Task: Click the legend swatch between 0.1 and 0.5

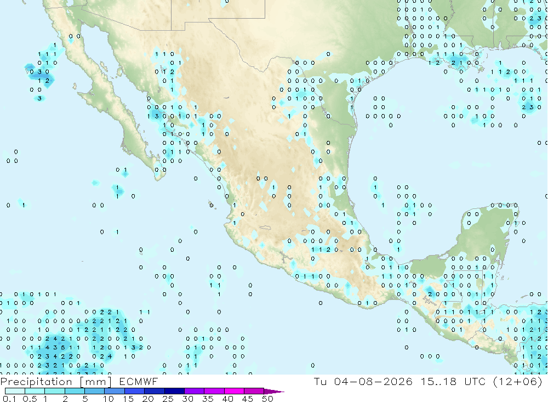Action: pos(15,391)
